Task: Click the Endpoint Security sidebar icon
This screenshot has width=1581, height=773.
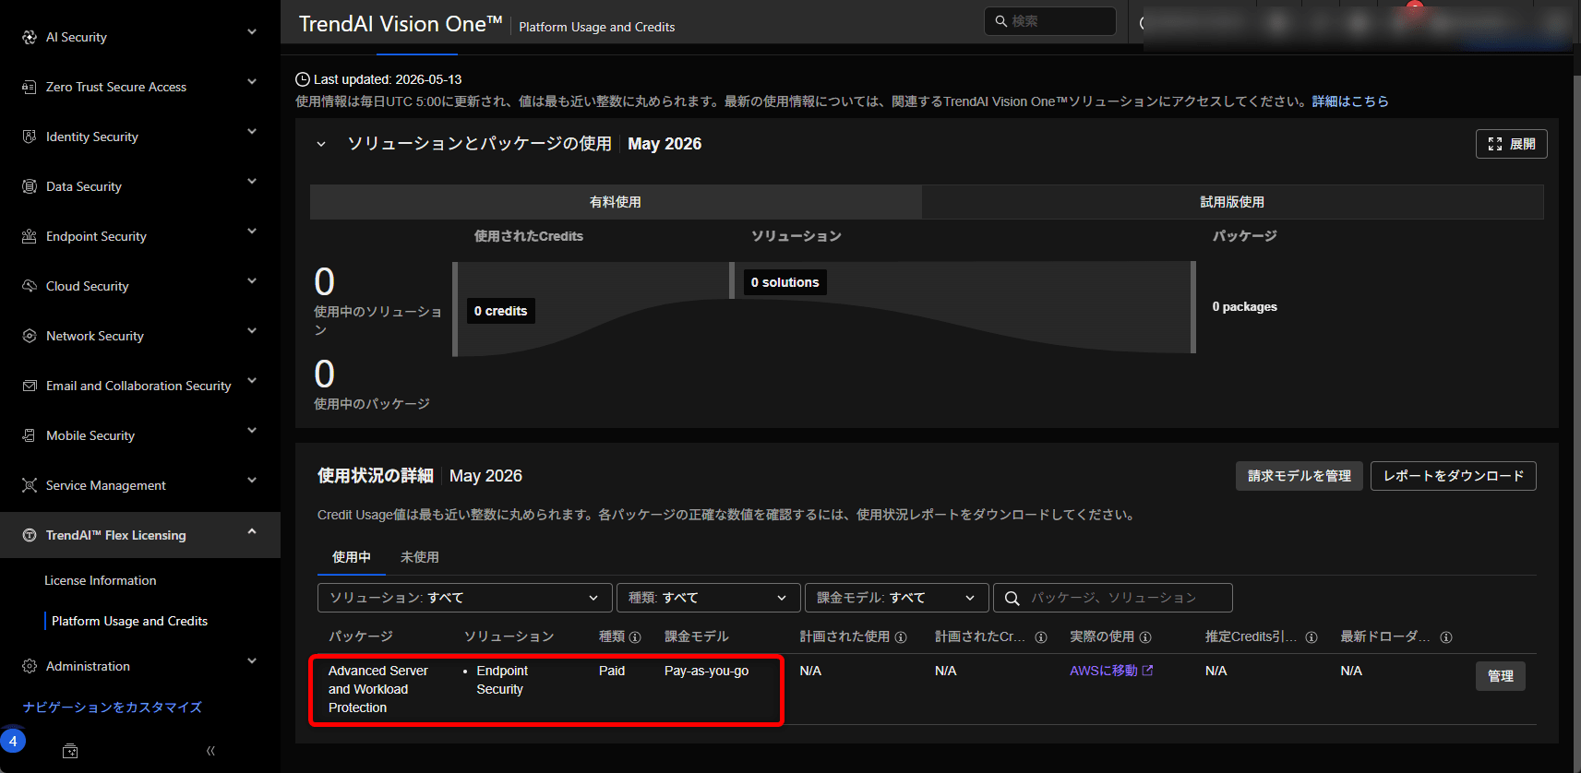Action: (30, 236)
